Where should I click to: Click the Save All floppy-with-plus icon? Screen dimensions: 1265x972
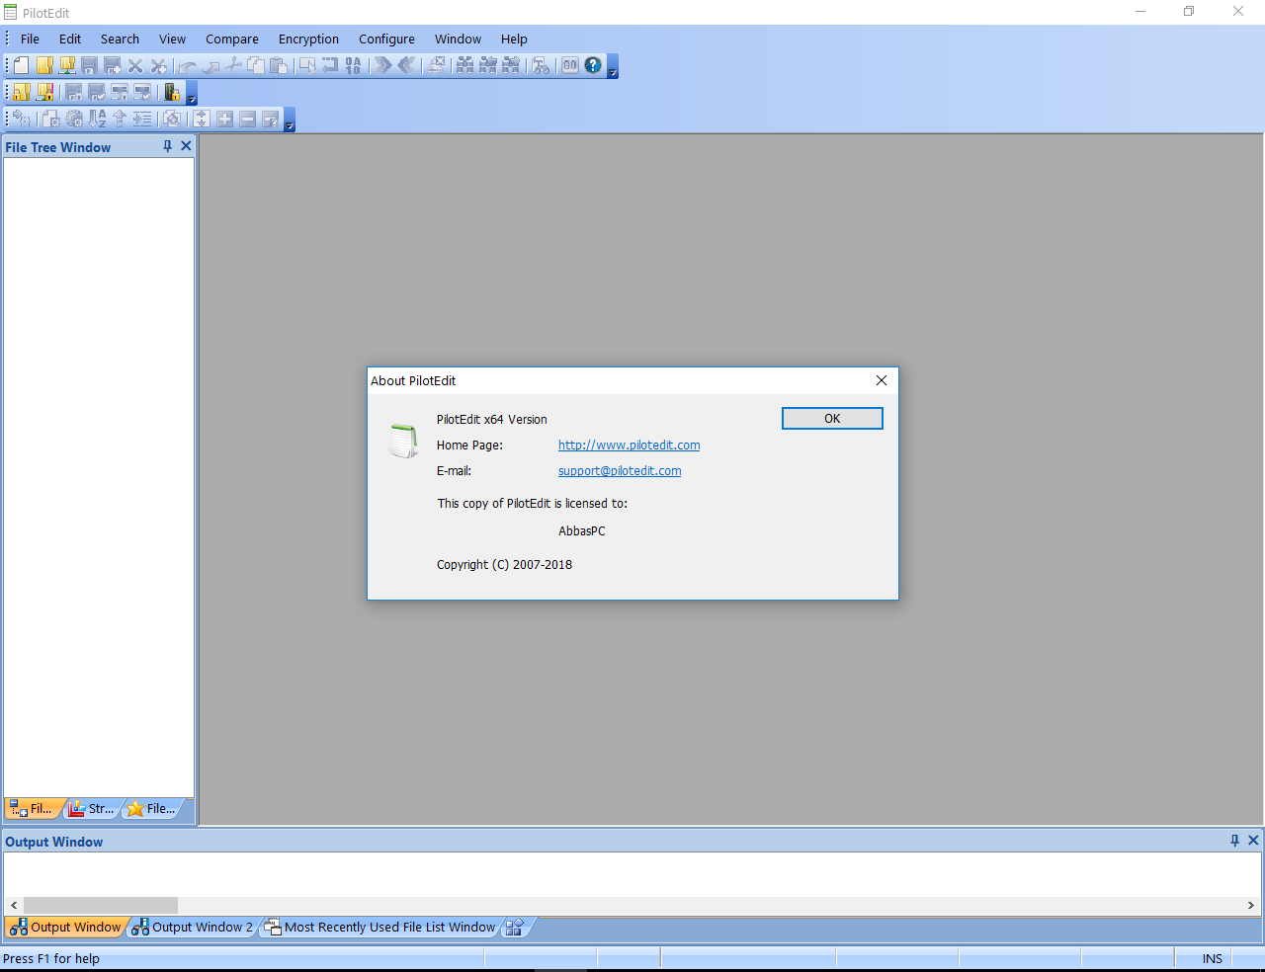point(113,65)
